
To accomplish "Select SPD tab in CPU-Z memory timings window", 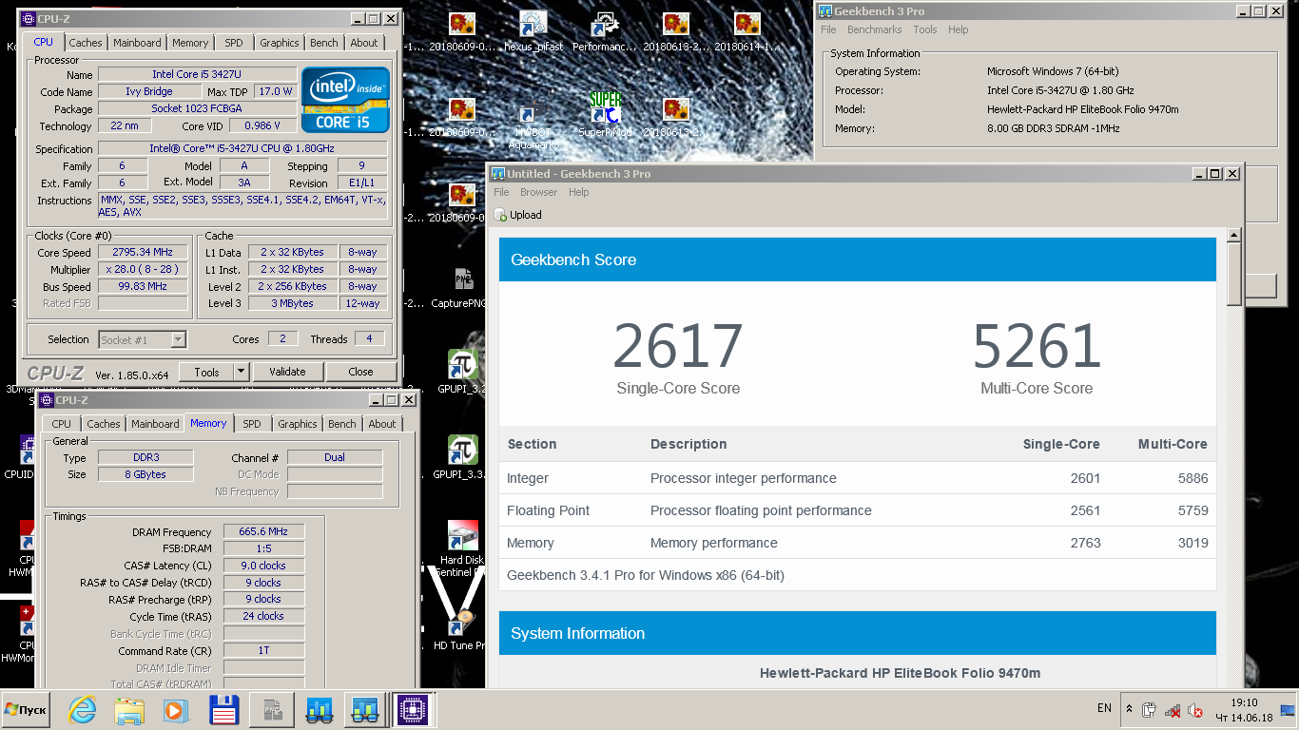I will coord(252,424).
